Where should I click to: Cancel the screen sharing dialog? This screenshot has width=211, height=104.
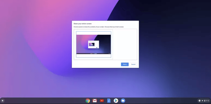point(133,64)
